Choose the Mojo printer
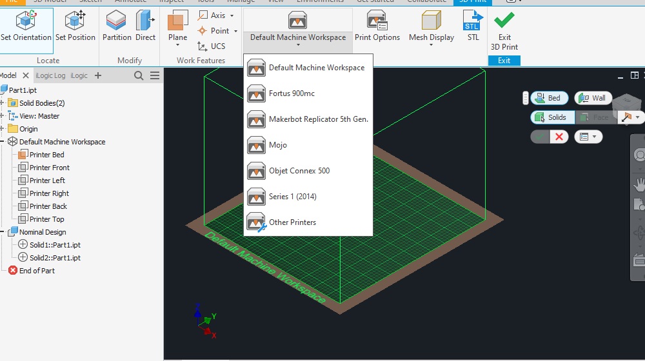The width and height of the screenshot is (645, 361). (x=308, y=145)
